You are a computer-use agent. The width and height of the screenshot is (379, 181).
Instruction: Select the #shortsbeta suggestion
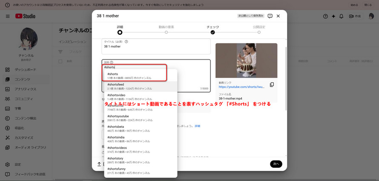141,128
